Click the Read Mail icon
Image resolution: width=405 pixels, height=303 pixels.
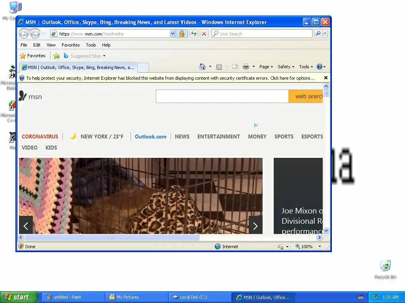click(235, 67)
